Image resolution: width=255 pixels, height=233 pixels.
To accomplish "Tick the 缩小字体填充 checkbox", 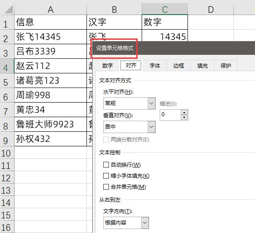I will pyautogui.click(x=106, y=176).
